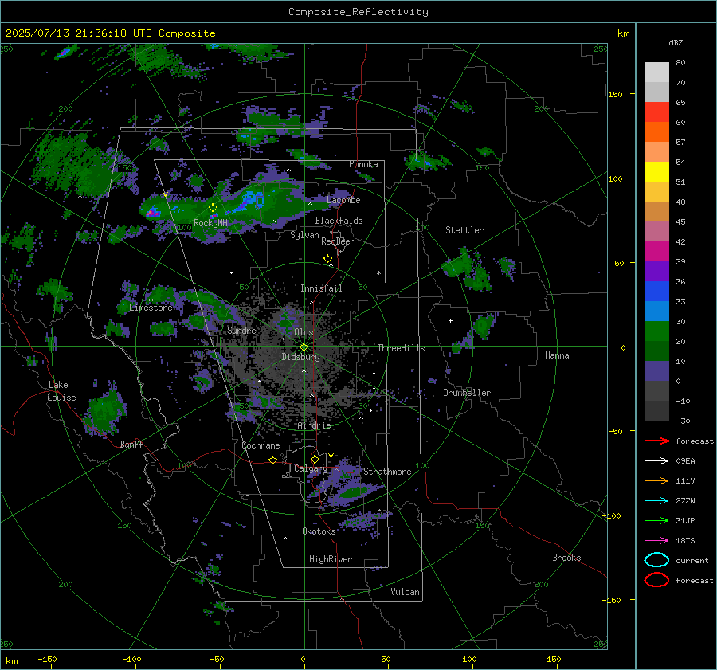Click the magenta 18TS arrow in legend
717x670 pixels.
656,541
